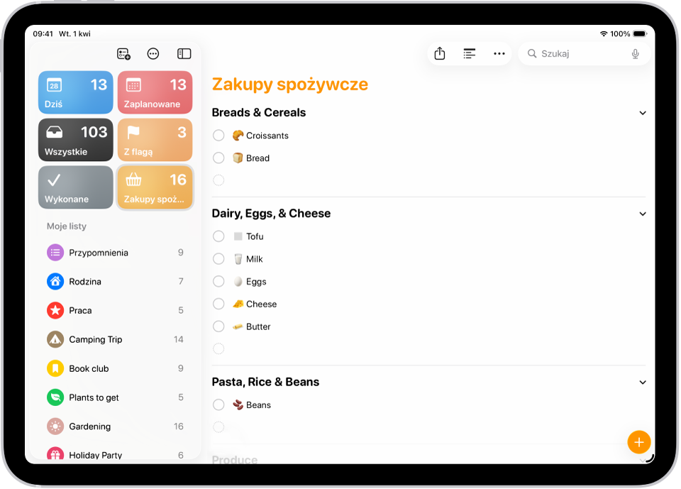Switch to the Zaplanowane list
Viewport: 681px width, 489px height.
point(155,92)
